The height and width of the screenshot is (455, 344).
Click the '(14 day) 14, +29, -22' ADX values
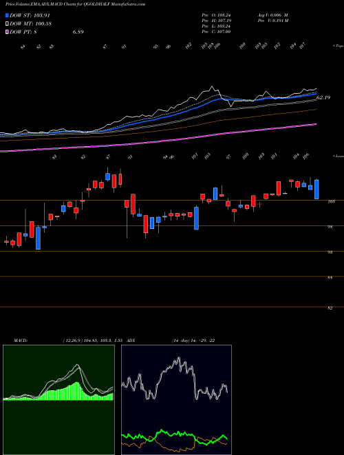coord(193,341)
